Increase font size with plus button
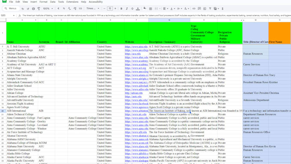 [x=115, y=9]
